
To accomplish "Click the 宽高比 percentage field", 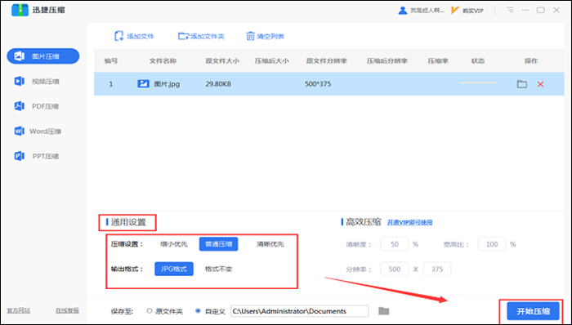I will (492, 244).
